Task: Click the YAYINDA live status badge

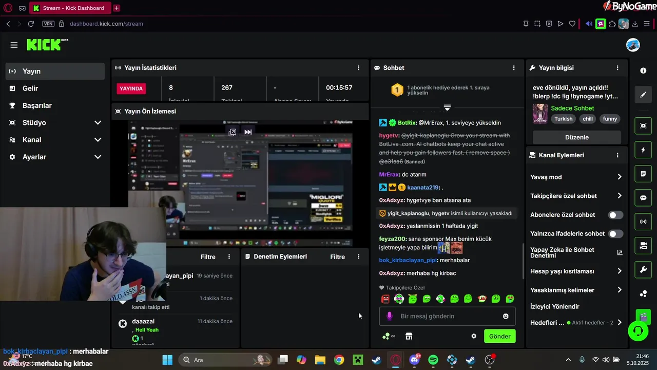Action: pyautogui.click(x=131, y=88)
